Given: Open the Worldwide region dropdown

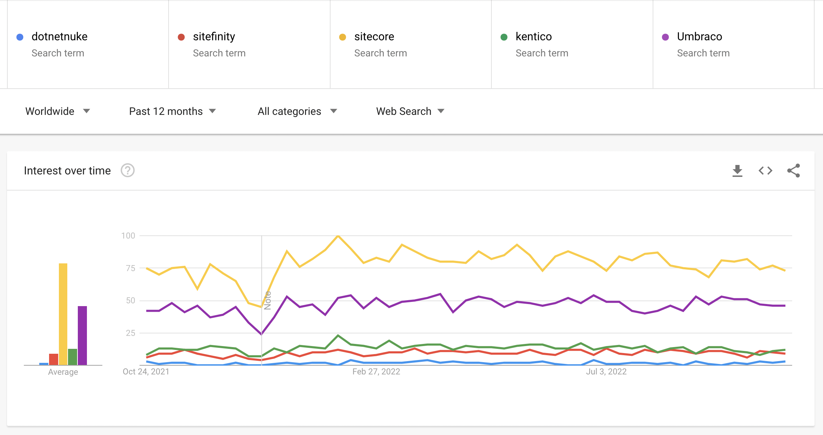Looking at the screenshot, I should pos(58,111).
